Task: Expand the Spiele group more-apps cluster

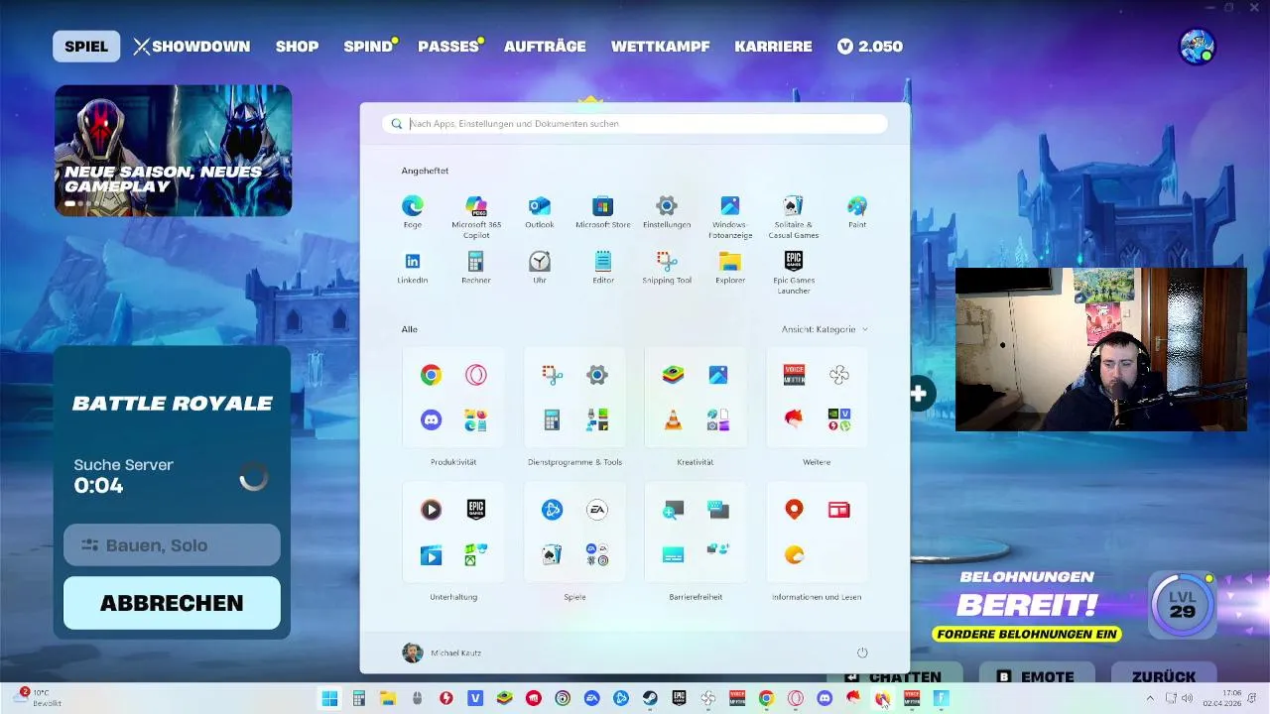Action: (597, 555)
